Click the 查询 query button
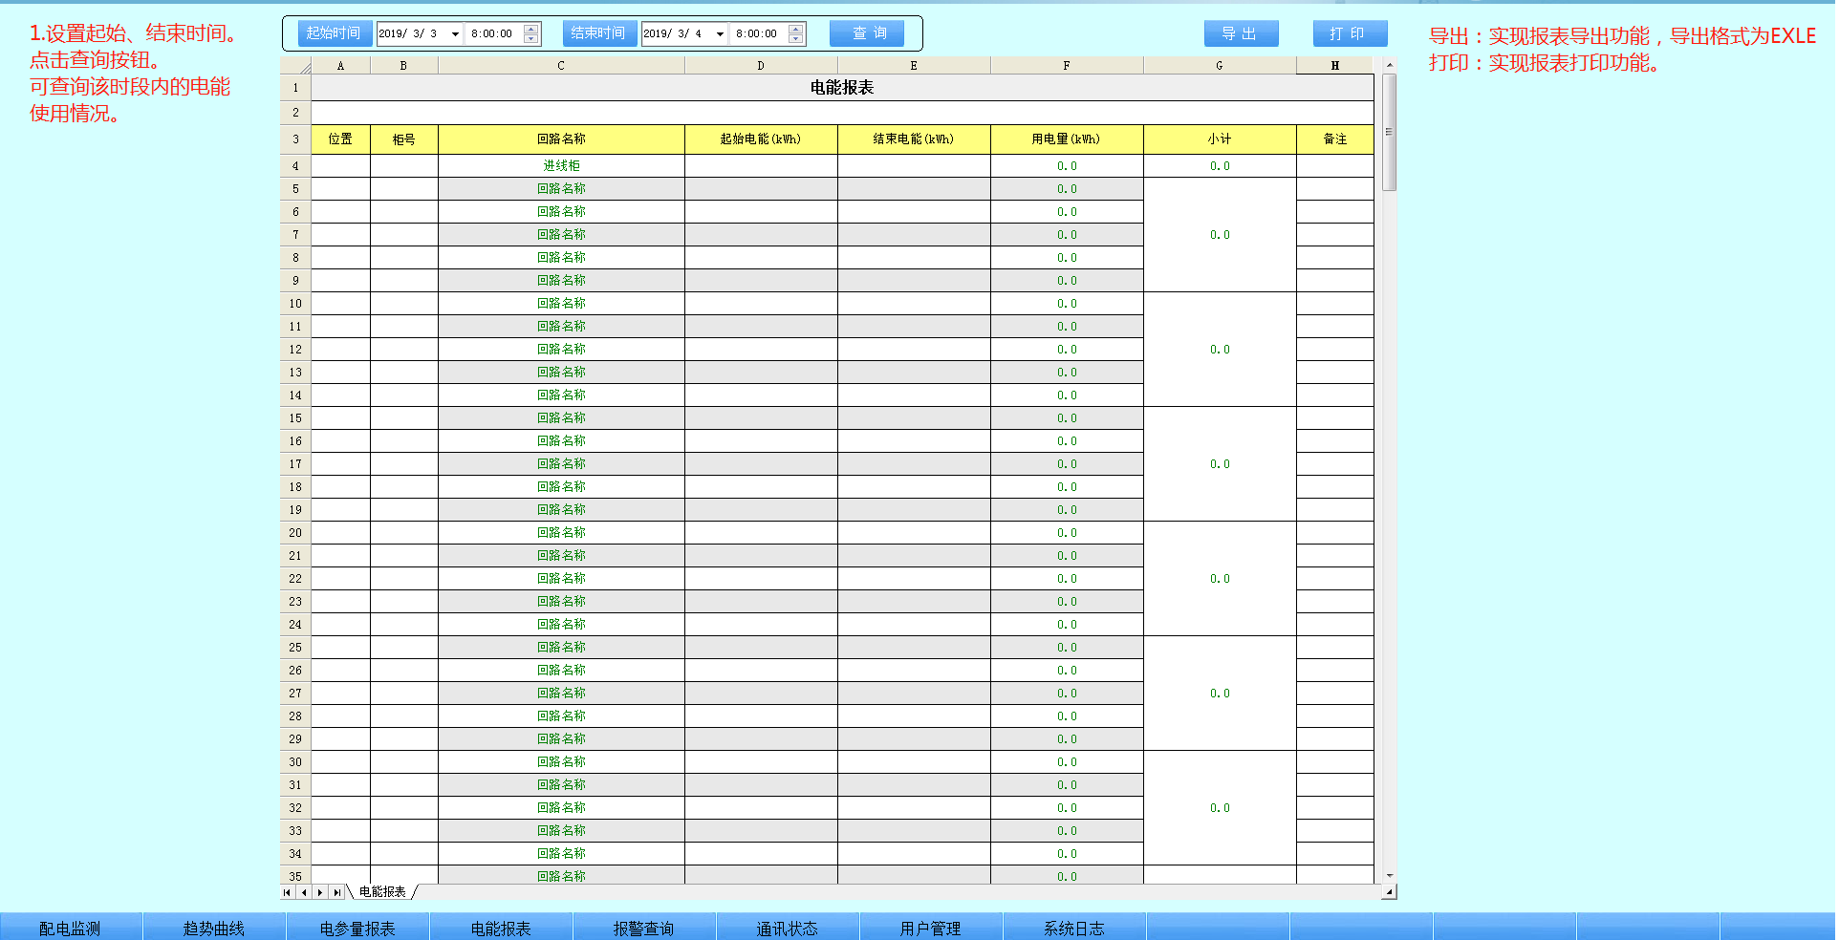Screen dimensions: 1839x940 (867, 33)
